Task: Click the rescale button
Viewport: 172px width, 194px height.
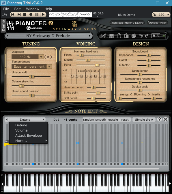Action: [113, 120]
